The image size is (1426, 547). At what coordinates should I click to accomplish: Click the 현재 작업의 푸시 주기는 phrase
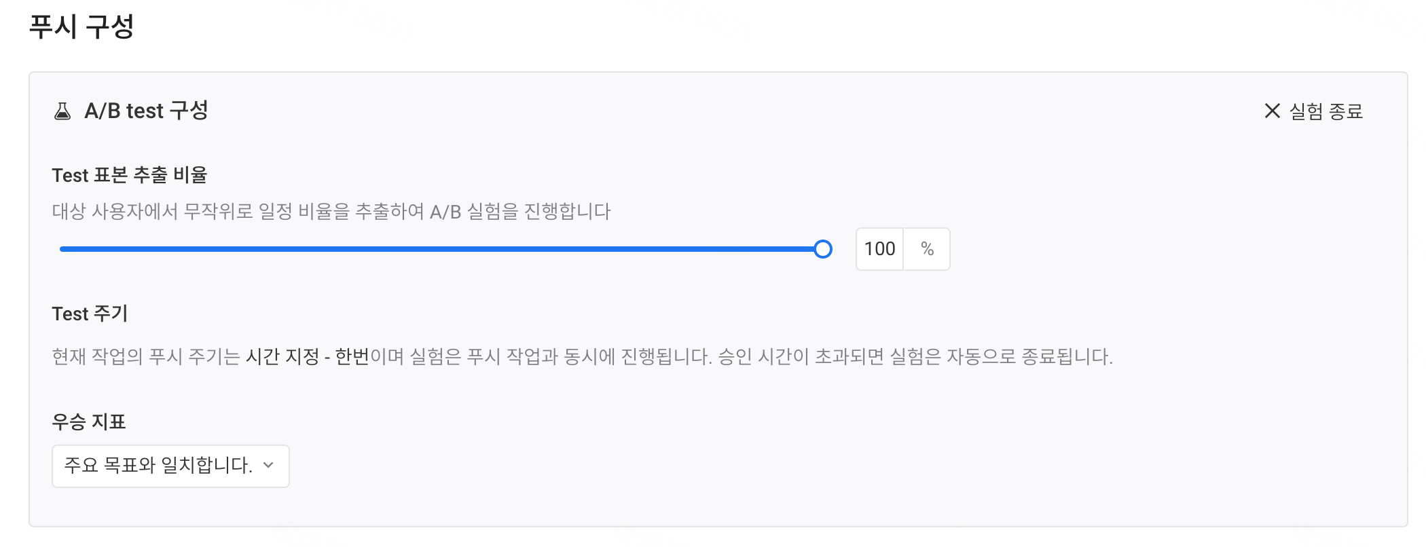tap(146, 356)
